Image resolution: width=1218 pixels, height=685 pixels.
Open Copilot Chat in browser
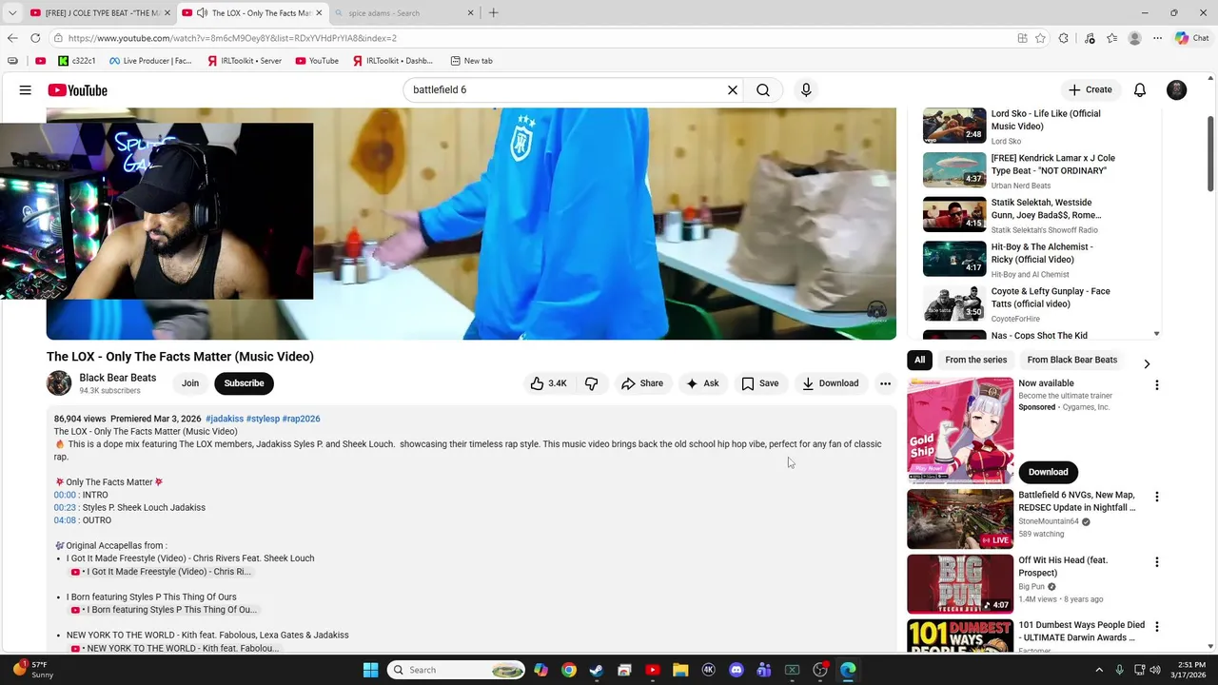point(1191,38)
